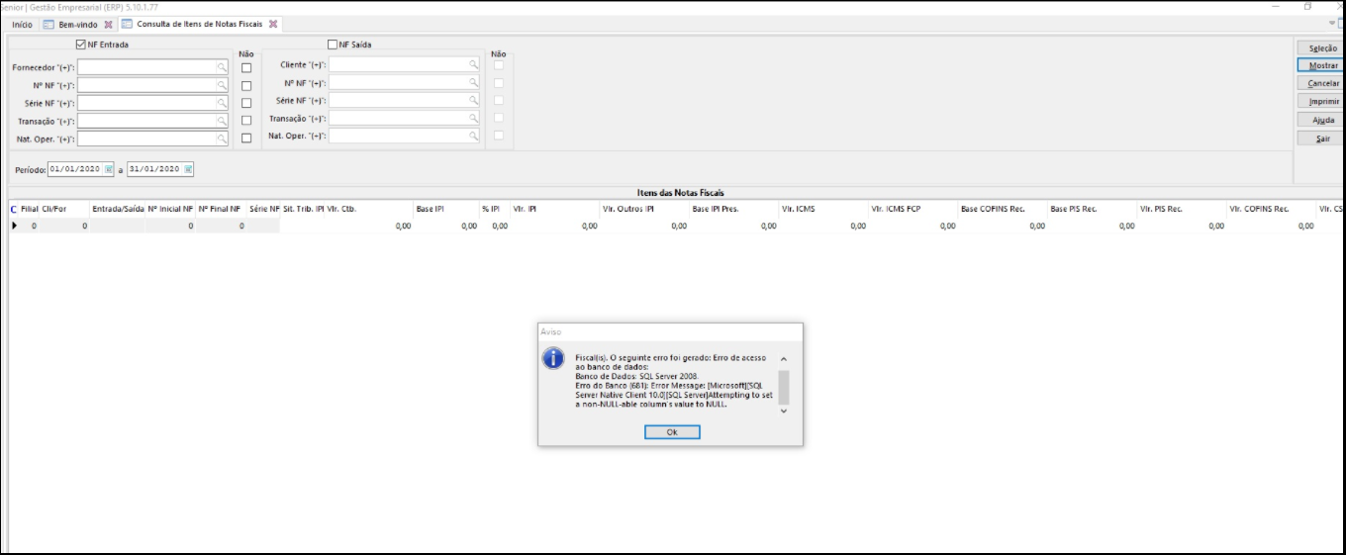Open calendar picker for start date 01/01/2020
Viewport: 1346px width, 555px height.
tap(110, 169)
